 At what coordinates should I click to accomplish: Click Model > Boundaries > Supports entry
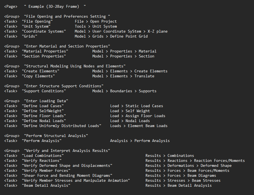pyautogui.click(x=125, y=91)
